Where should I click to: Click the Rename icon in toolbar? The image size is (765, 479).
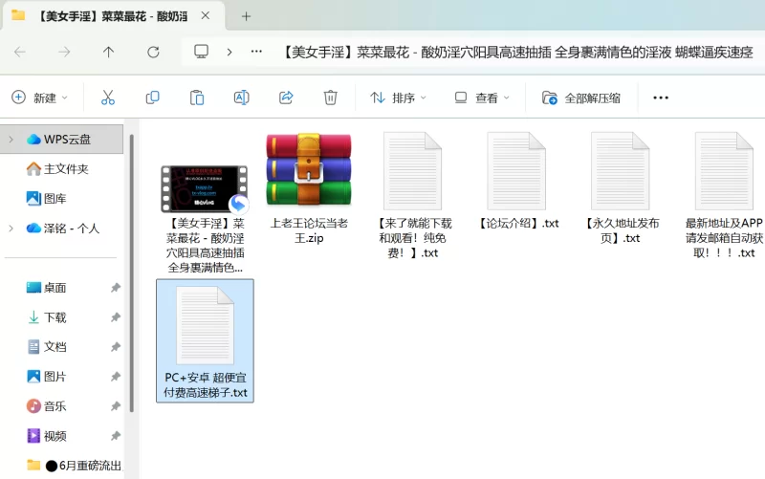click(x=241, y=98)
